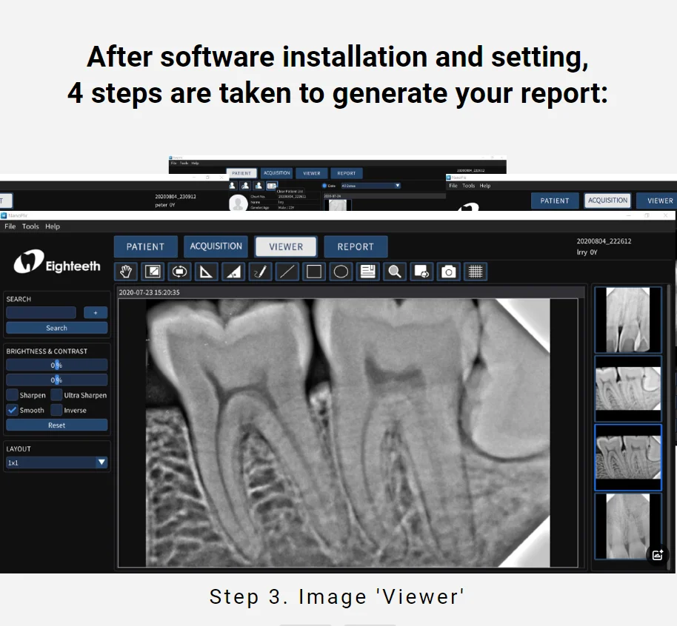Viewport: 677px width, 626px height.
Task: Select the ellipse drawing tool
Action: (x=341, y=272)
